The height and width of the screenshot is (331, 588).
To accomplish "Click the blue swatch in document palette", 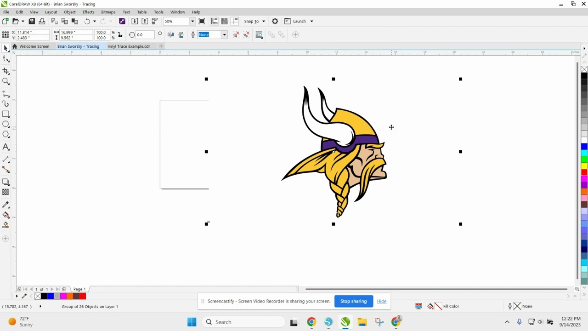I will 50,296.
